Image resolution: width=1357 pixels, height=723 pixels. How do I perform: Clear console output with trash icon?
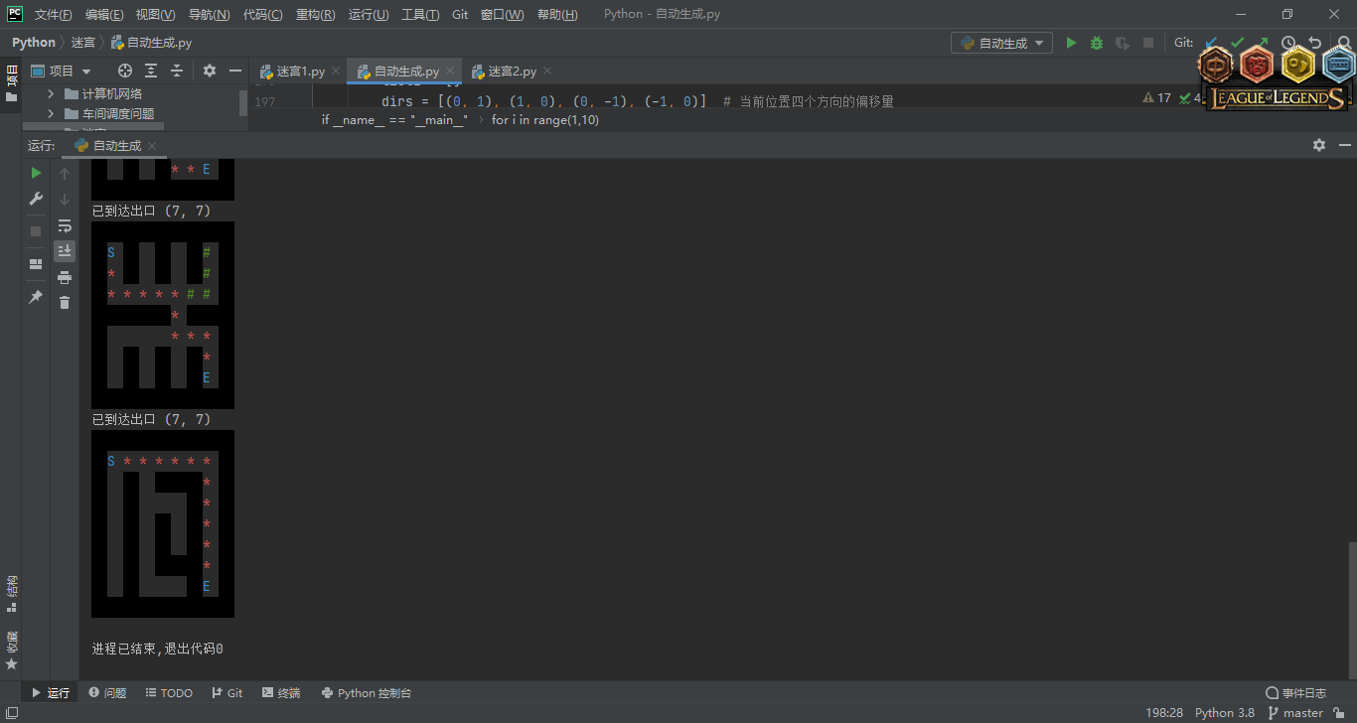tap(65, 303)
